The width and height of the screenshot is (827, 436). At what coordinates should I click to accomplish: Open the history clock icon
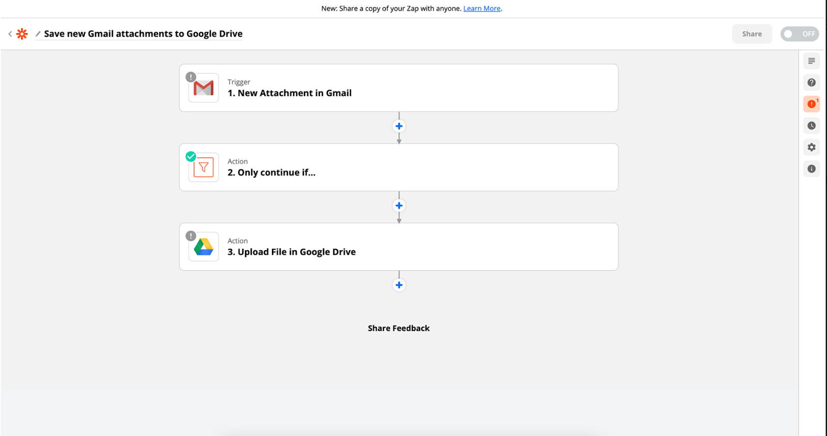(811, 126)
